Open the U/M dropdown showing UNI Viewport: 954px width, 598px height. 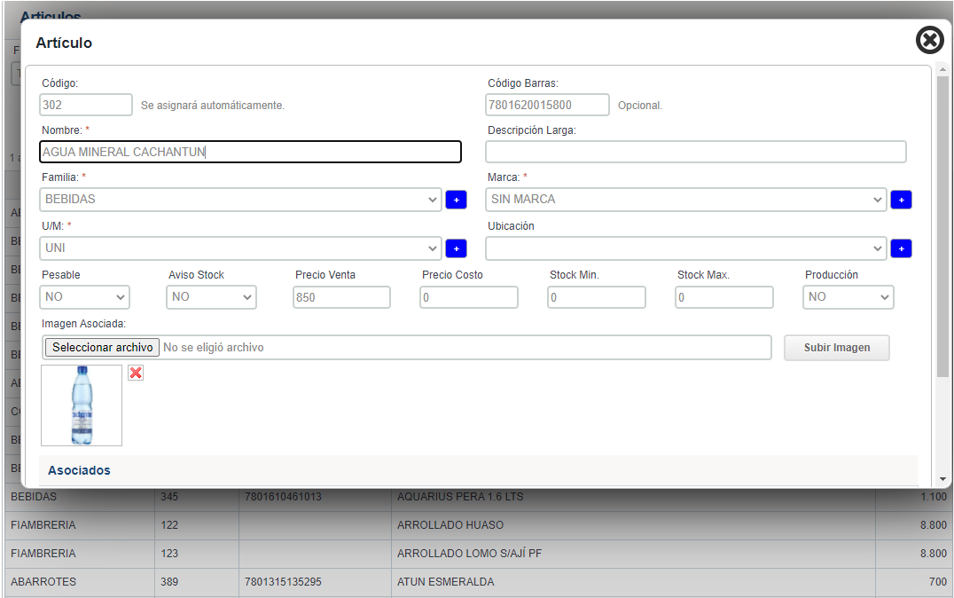(240, 248)
